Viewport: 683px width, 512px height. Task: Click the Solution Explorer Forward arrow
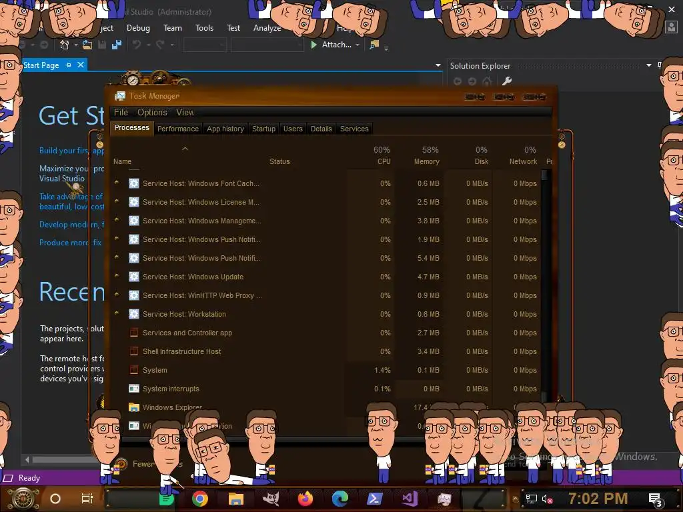(x=472, y=81)
